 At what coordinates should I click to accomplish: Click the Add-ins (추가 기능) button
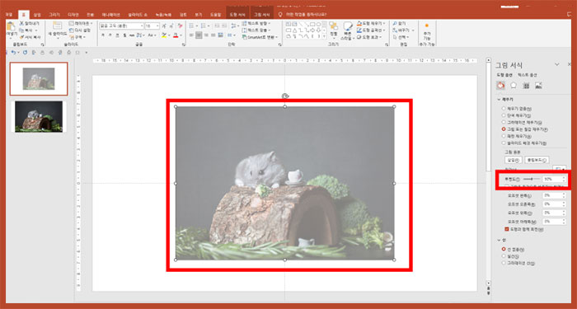[x=426, y=32]
